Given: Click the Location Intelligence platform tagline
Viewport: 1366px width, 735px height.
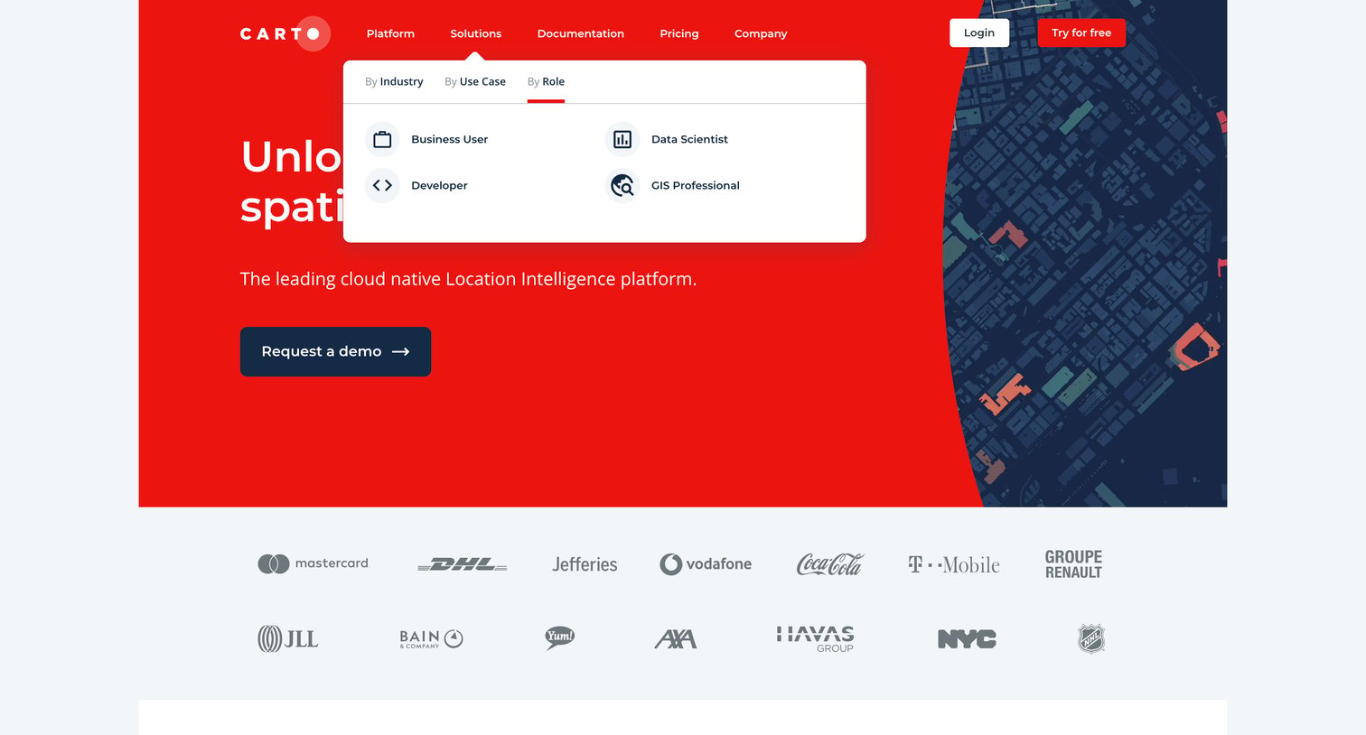Looking at the screenshot, I should (x=468, y=279).
